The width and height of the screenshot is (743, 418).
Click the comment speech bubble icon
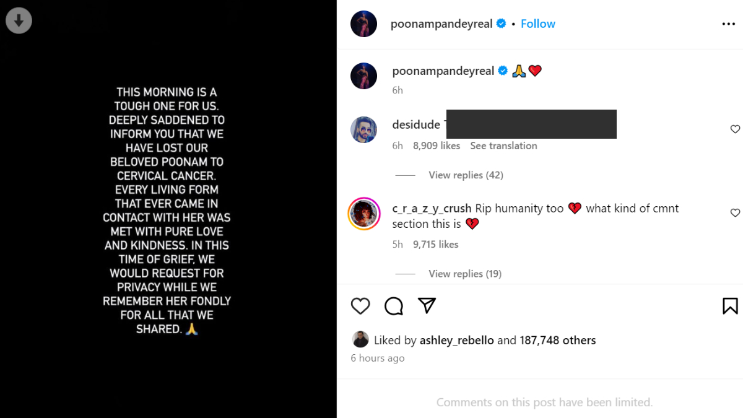click(x=394, y=306)
